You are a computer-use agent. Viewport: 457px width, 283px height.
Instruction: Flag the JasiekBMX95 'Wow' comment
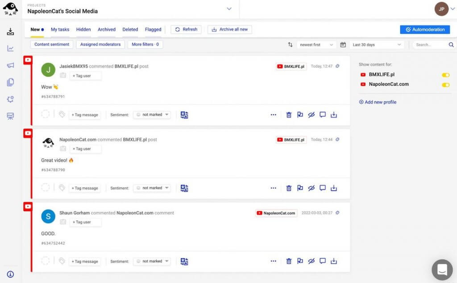coord(300,115)
